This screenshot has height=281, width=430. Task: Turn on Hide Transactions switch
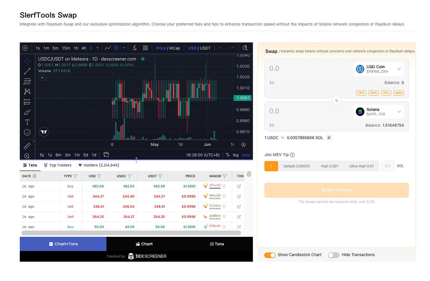[x=334, y=255]
